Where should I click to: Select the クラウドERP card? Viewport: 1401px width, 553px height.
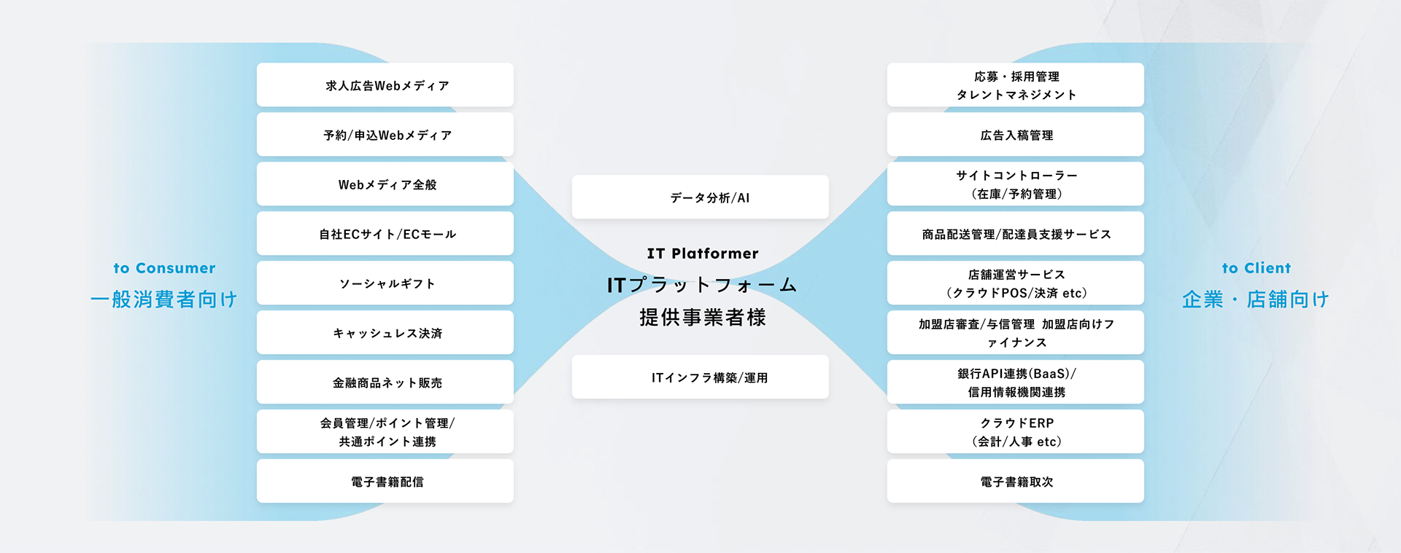(x=1016, y=432)
